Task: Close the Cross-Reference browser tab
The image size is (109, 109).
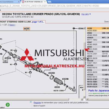Action: [19, 2]
